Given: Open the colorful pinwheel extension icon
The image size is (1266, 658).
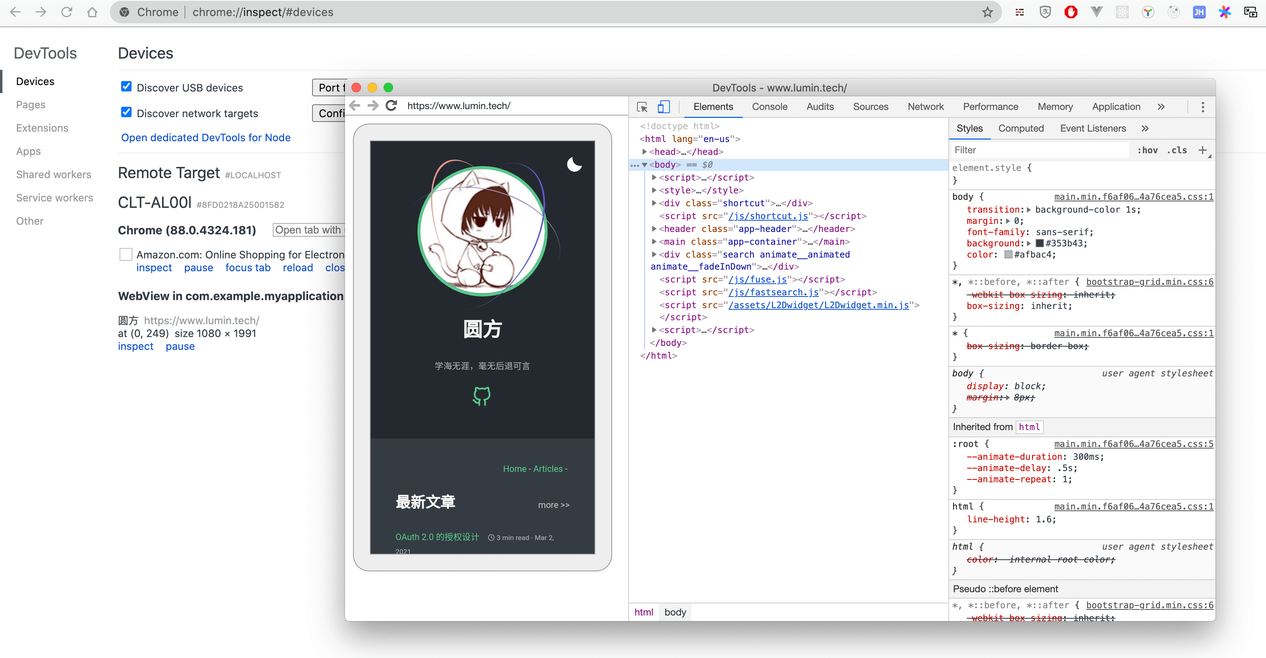Looking at the screenshot, I should click(x=1225, y=12).
